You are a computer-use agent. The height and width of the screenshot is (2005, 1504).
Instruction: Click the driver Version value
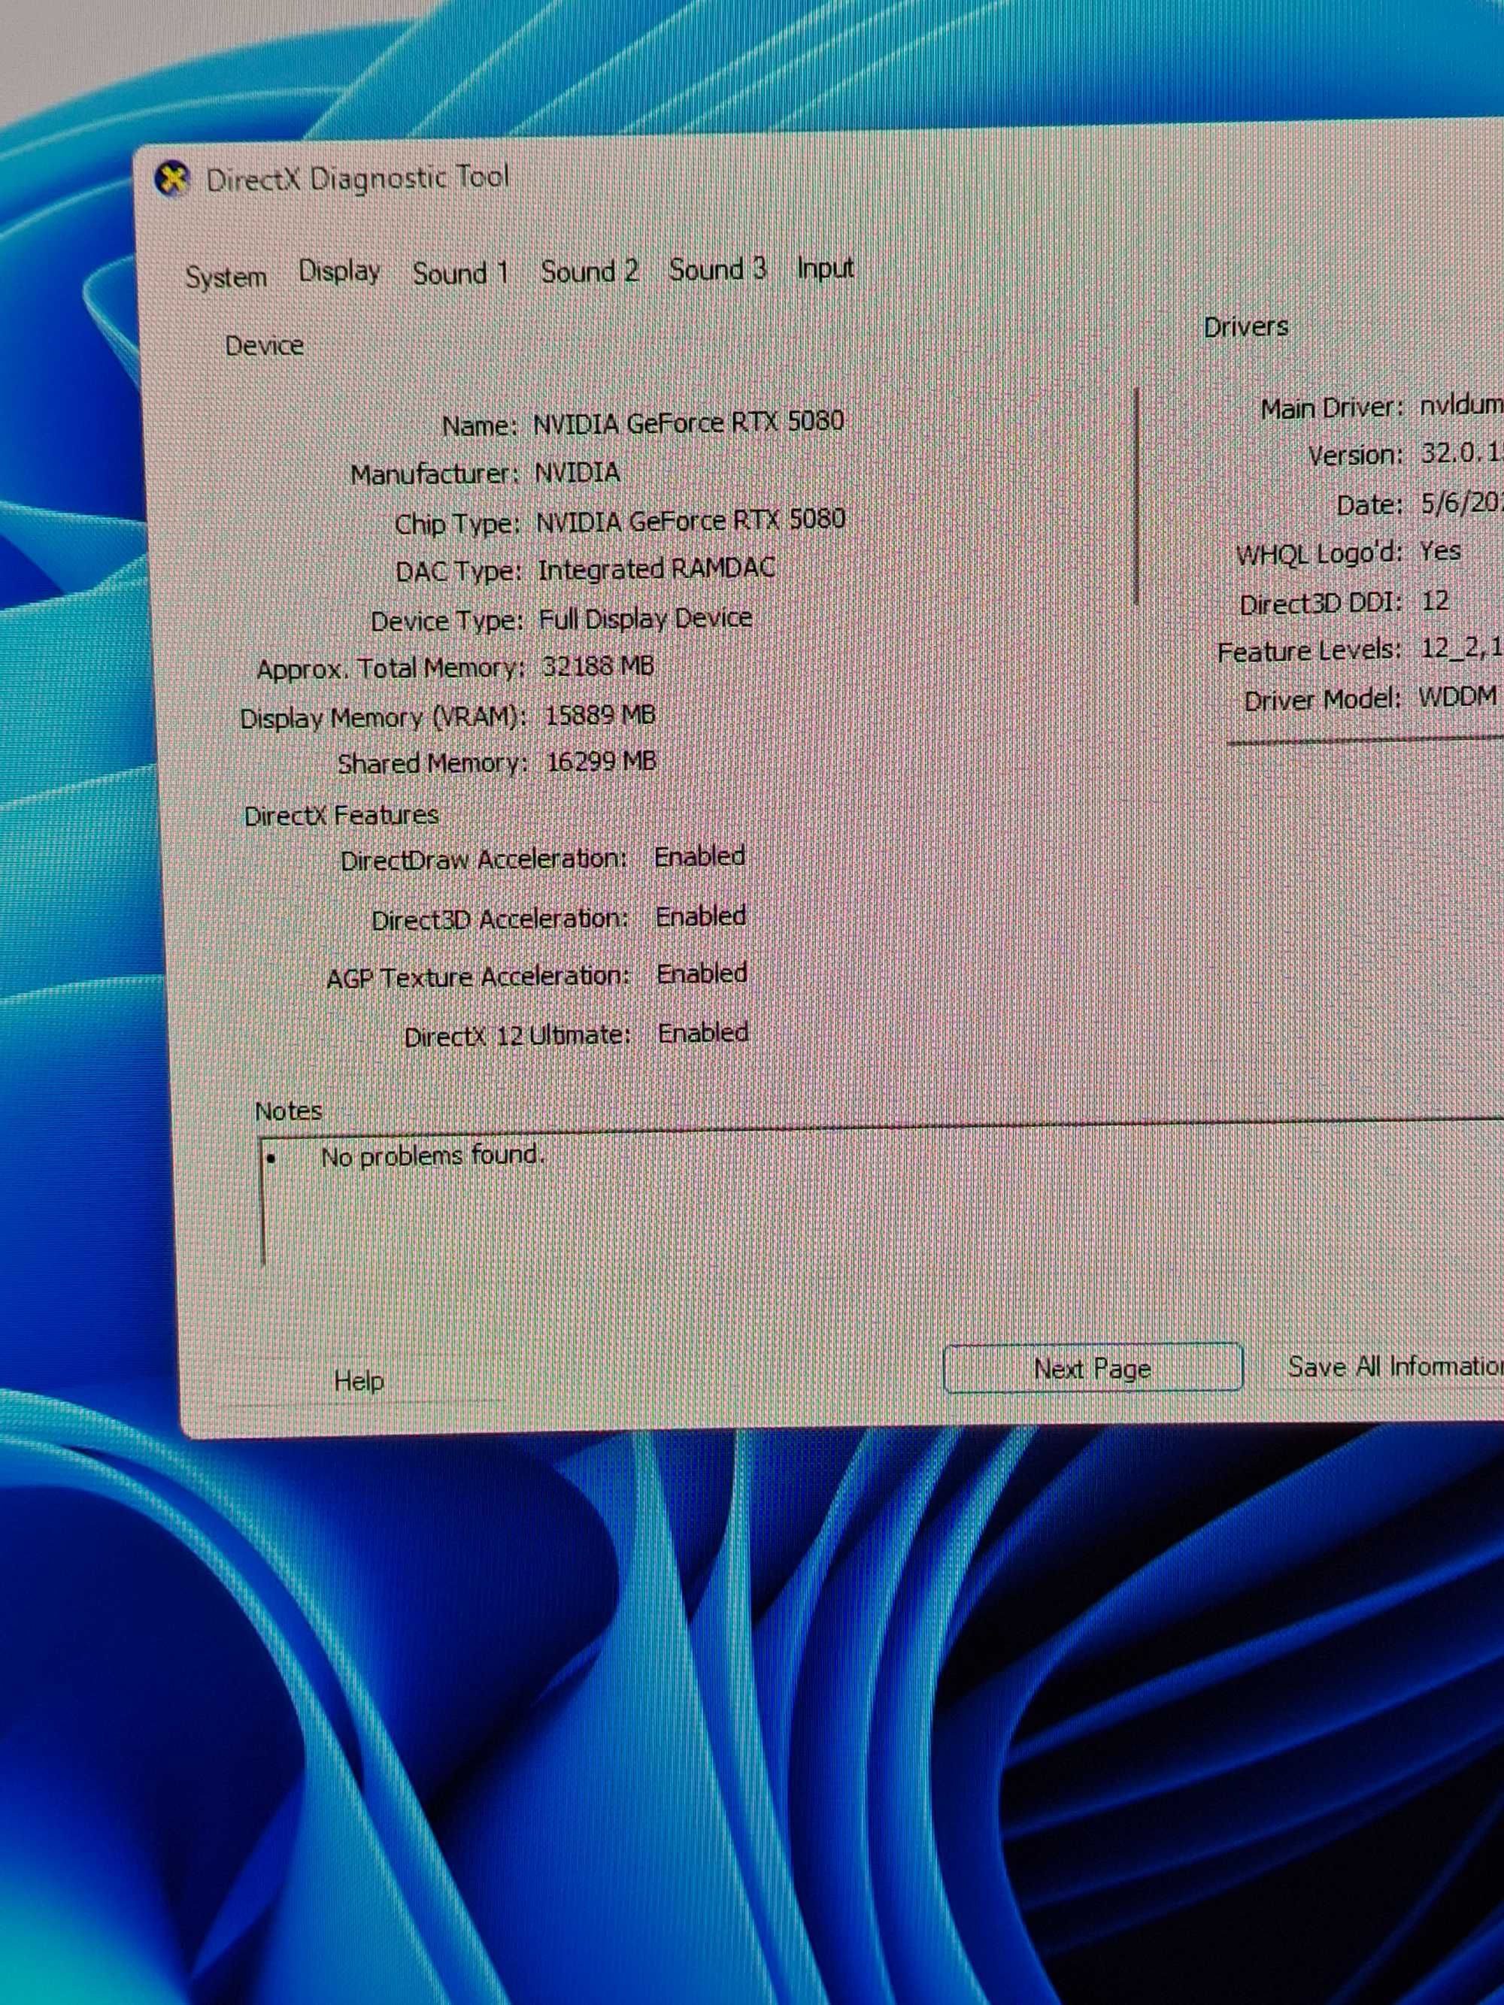1461,453
